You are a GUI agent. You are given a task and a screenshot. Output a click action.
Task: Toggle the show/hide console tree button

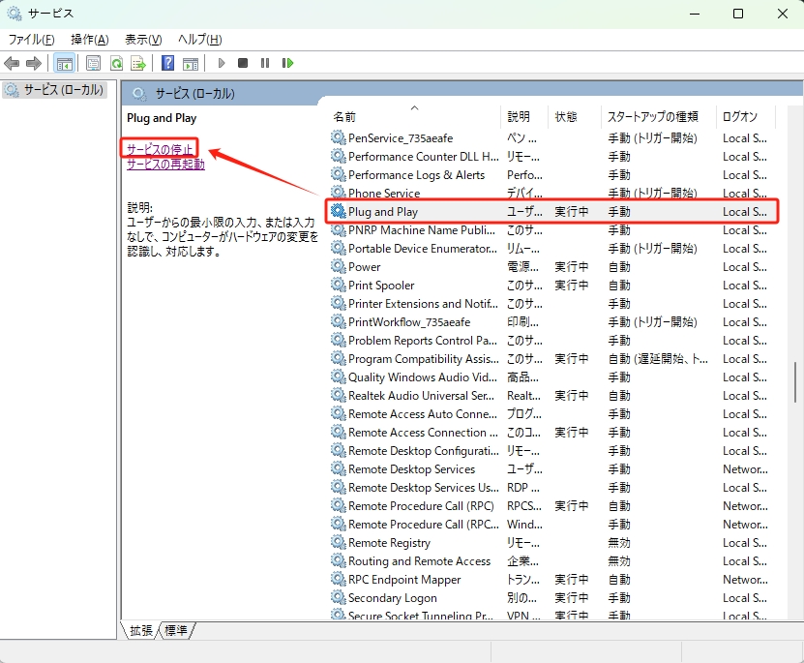(x=64, y=63)
